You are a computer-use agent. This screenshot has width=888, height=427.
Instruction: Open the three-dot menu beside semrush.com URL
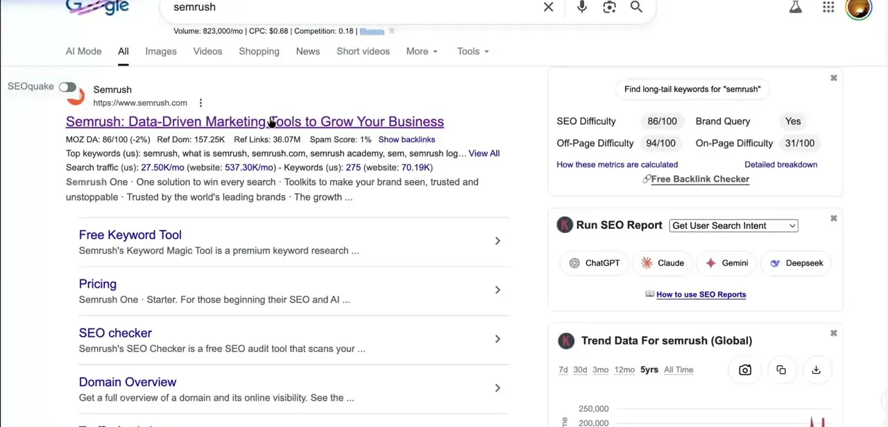pos(200,103)
